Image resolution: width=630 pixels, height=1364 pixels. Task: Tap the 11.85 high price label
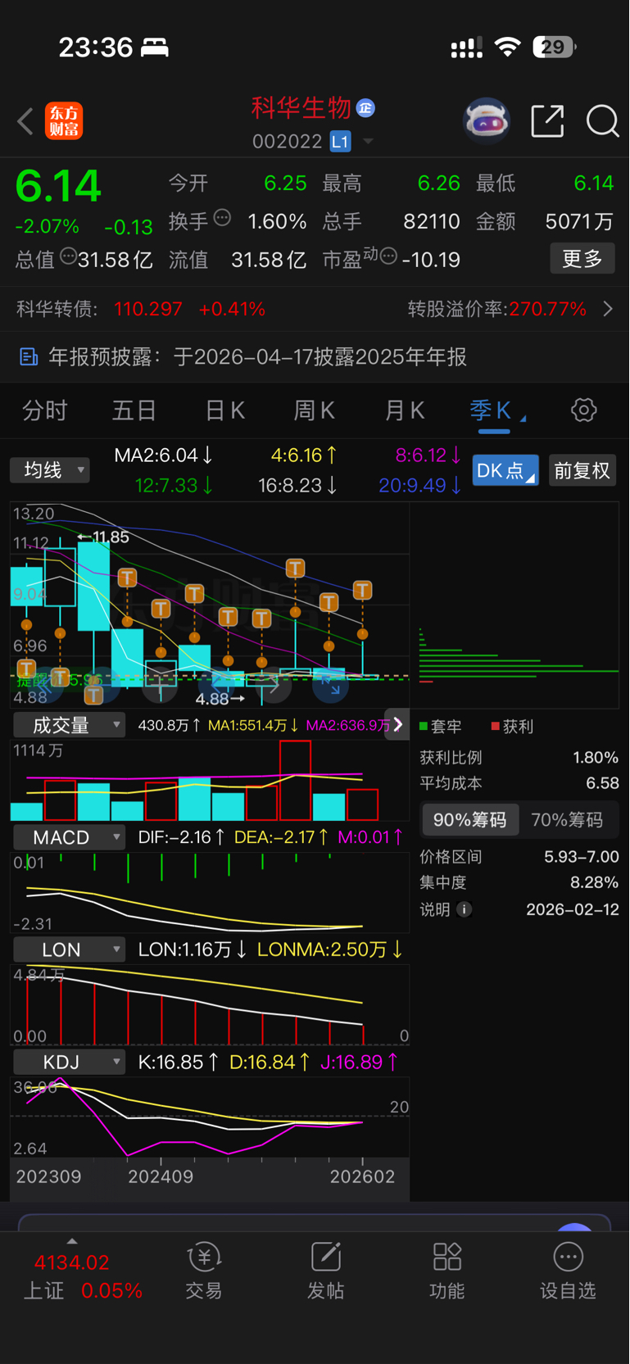click(103, 537)
